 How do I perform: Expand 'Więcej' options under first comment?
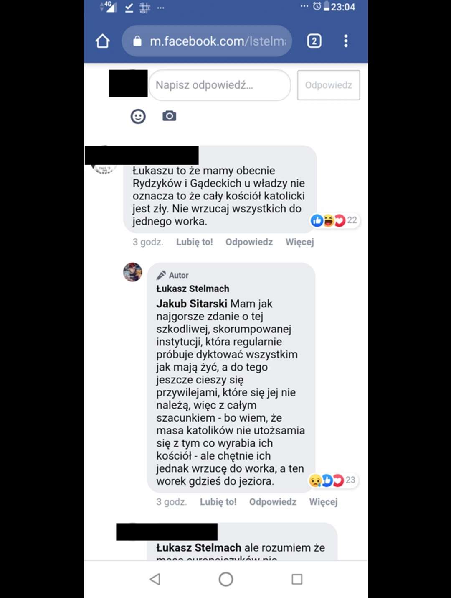[x=300, y=242]
